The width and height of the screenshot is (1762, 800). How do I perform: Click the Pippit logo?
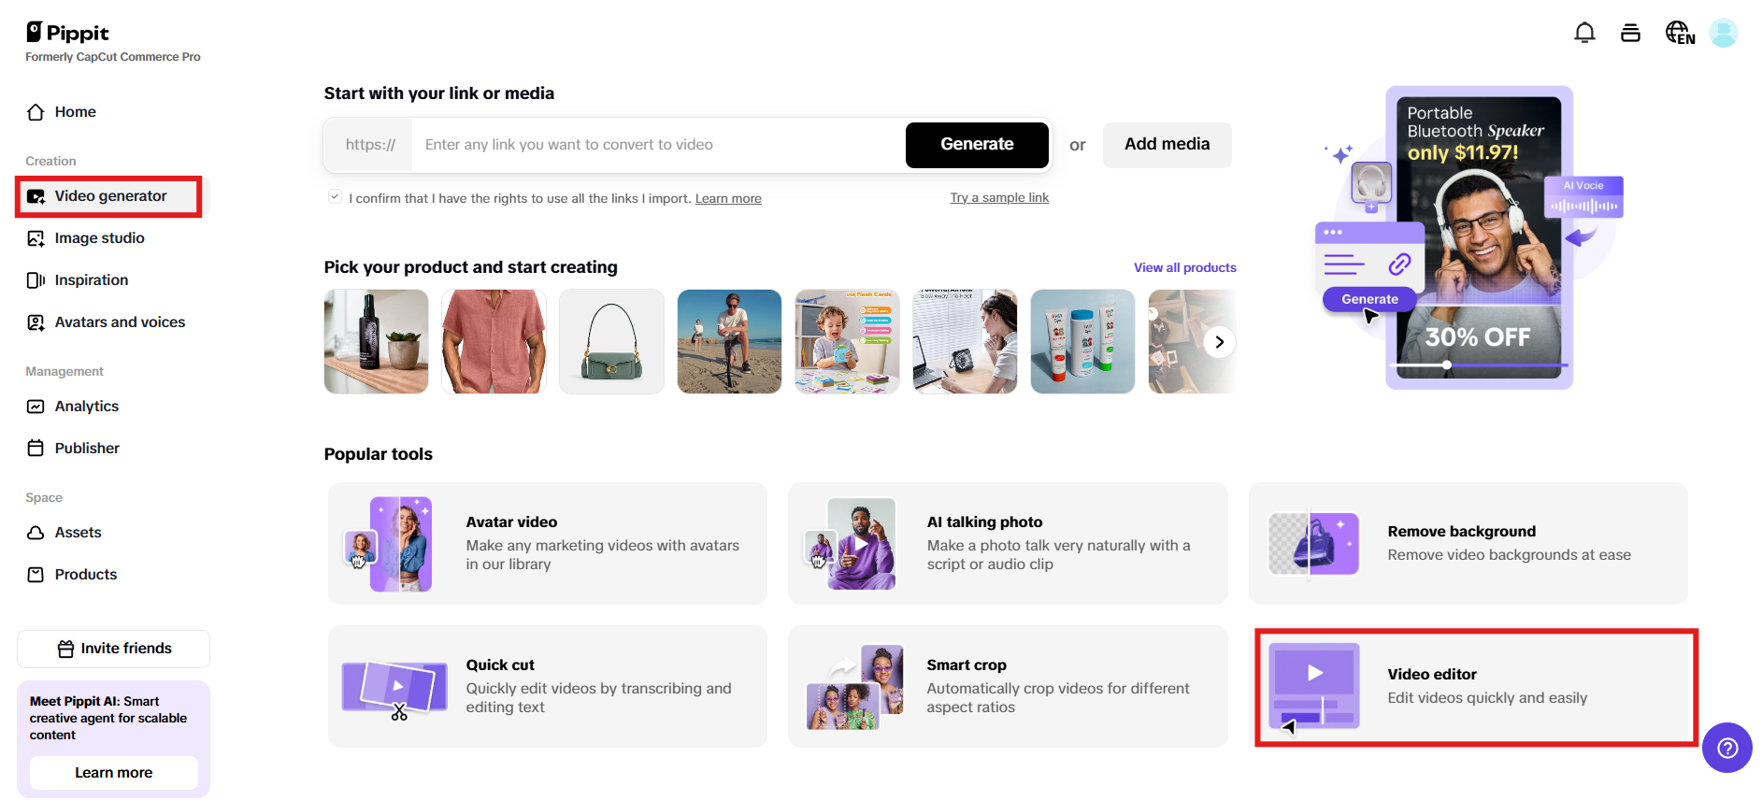pyautogui.click(x=67, y=33)
